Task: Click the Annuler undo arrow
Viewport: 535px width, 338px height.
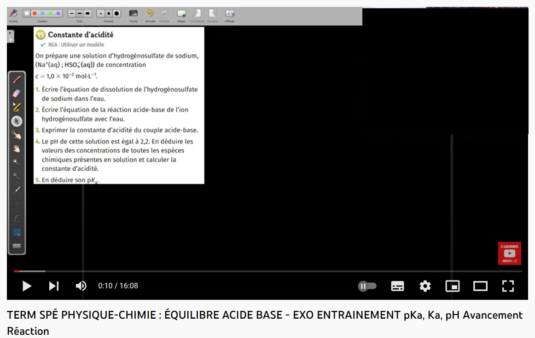Action: tap(150, 13)
